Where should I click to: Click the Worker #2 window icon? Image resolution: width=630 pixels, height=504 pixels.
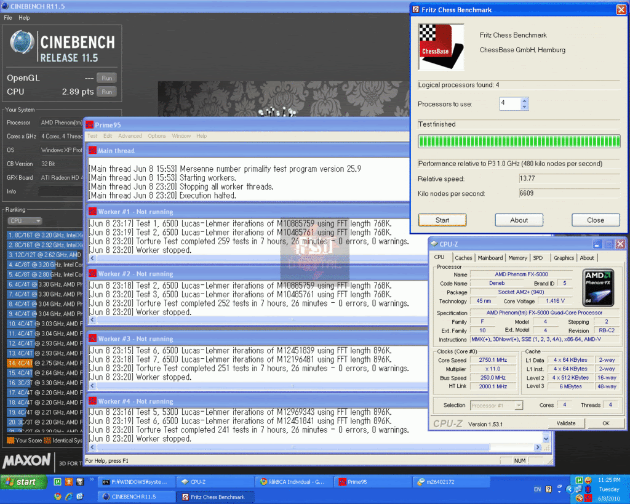(92, 273)
